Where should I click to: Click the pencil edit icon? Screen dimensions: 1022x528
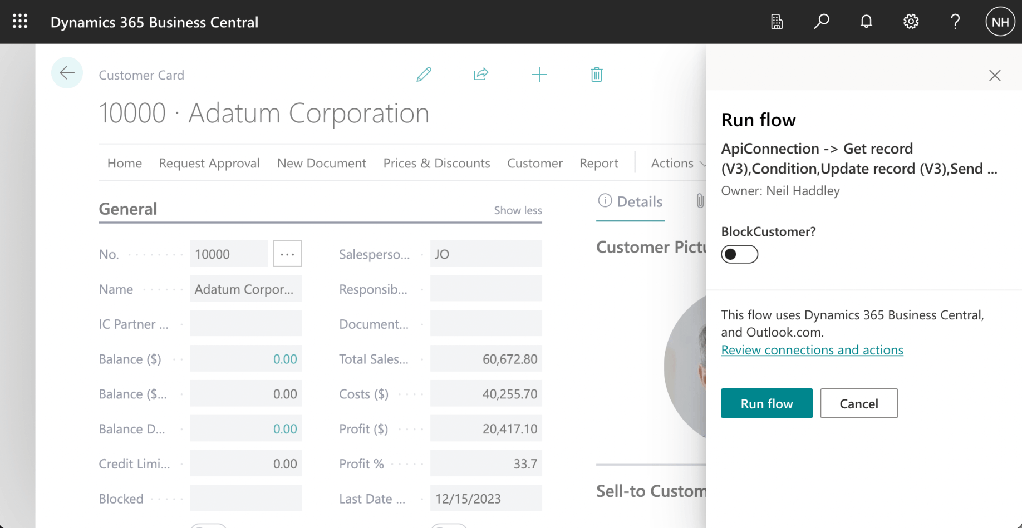click(424, 75)
